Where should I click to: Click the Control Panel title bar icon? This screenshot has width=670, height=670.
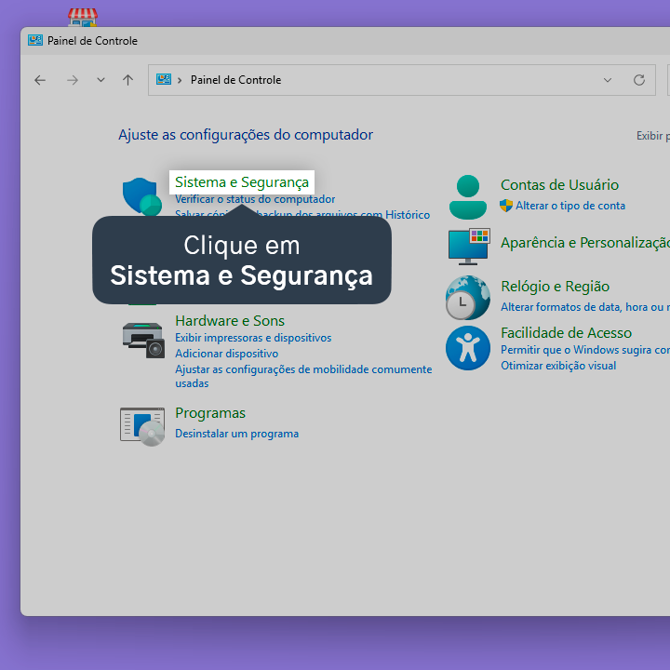tap(35, 40)
